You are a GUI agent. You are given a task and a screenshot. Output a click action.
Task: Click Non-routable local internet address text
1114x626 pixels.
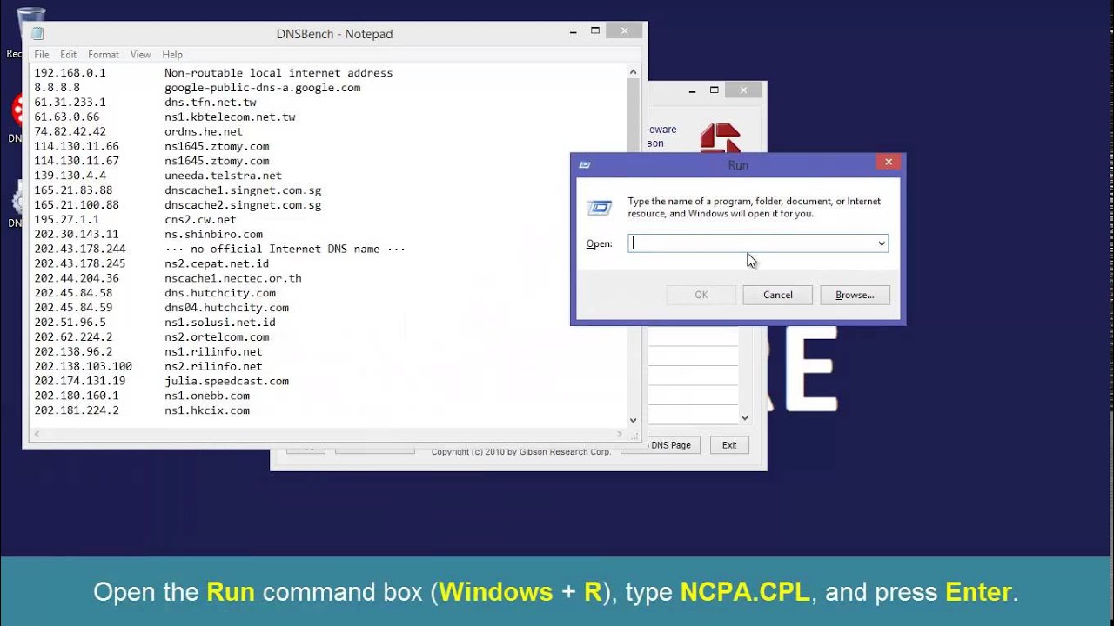[x=278, y=73]
